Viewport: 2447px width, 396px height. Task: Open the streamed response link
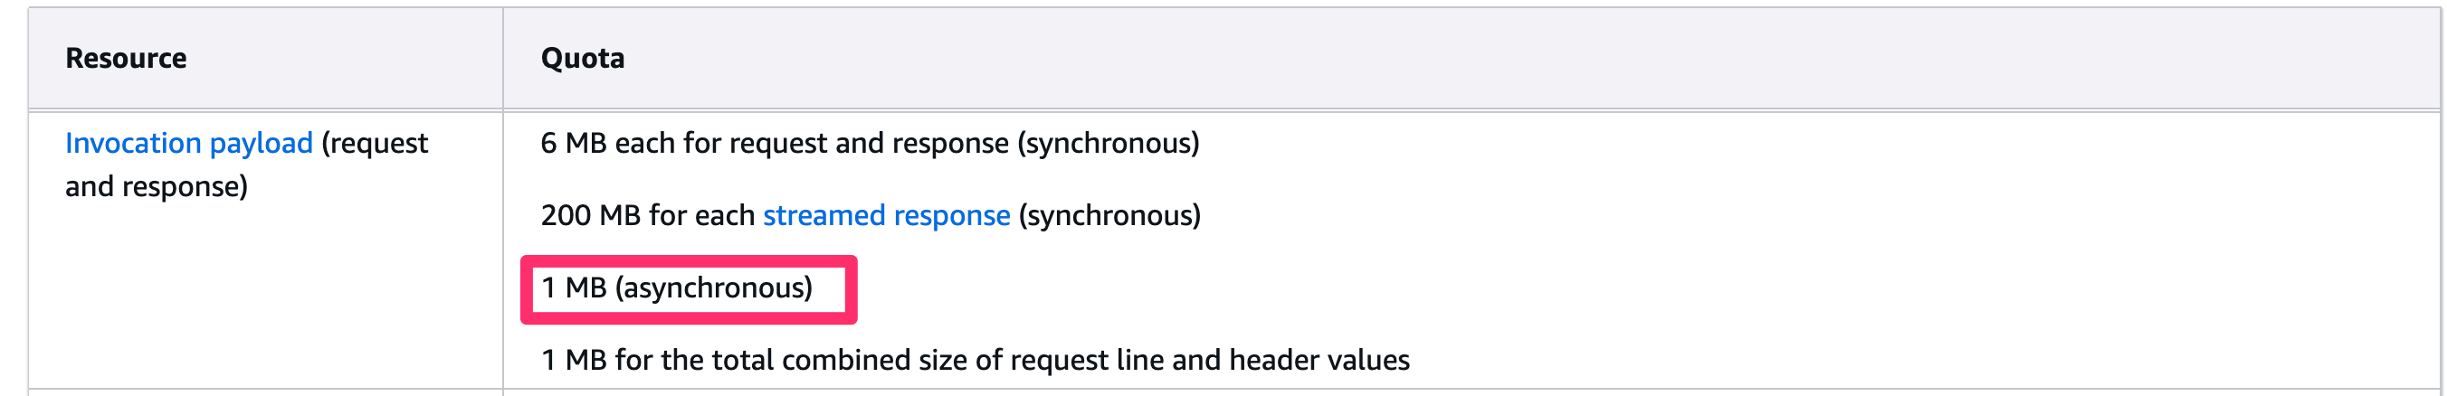[885, 215]
